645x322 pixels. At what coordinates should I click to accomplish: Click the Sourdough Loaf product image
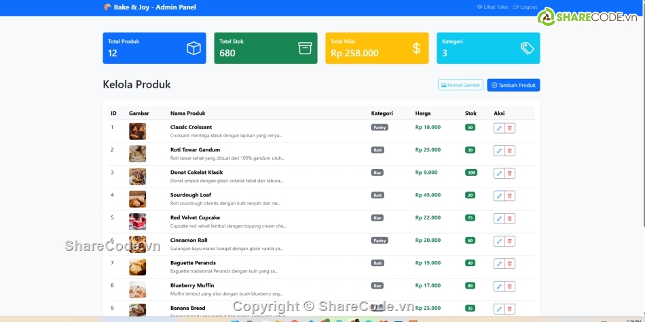pyautogui.click(x=137, y=199)
